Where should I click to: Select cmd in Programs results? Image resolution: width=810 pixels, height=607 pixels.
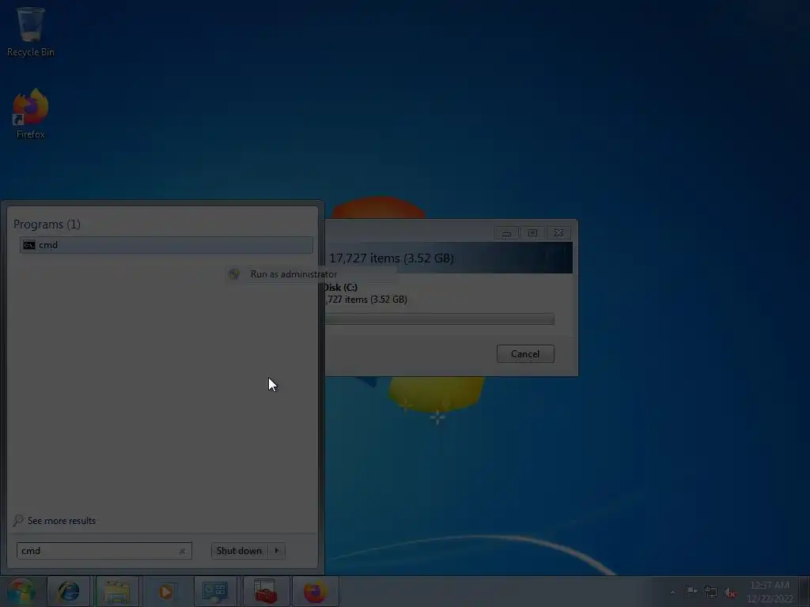click(166, 245)
